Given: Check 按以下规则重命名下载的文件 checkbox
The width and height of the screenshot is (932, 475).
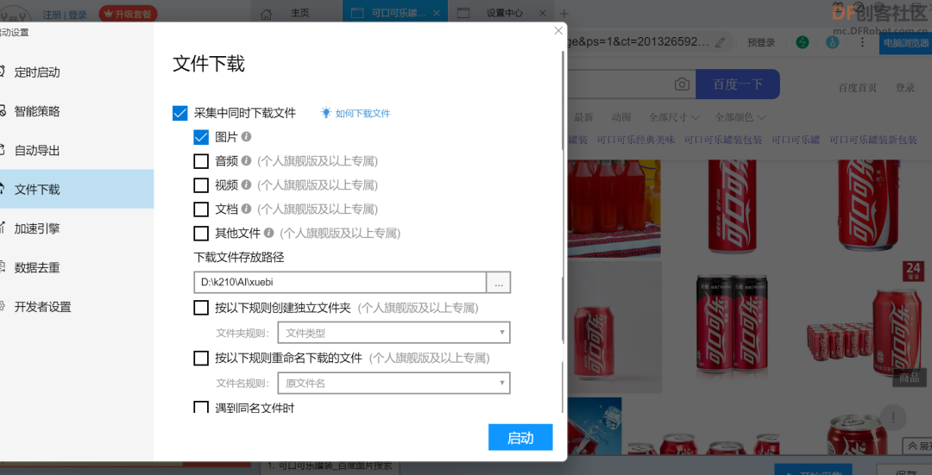Looking at the screenshot, I should (201, 358).
